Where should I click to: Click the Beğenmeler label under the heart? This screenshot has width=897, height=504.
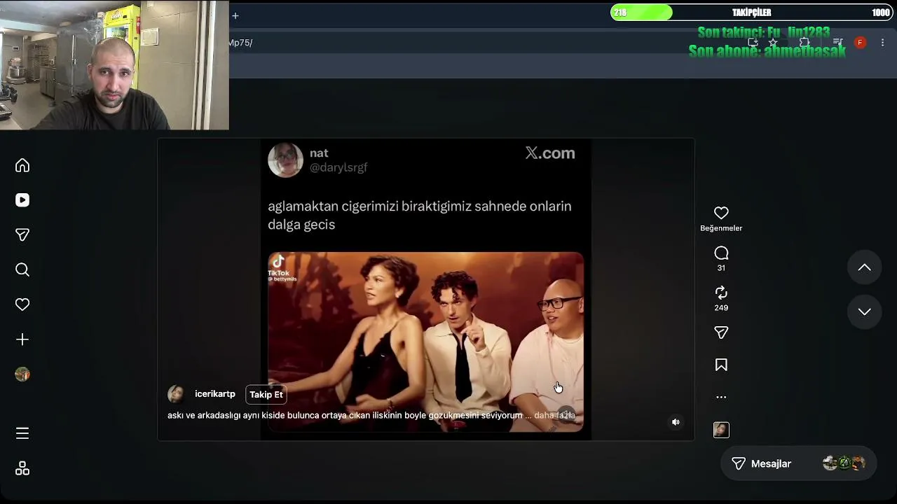(x=721, y=228)
